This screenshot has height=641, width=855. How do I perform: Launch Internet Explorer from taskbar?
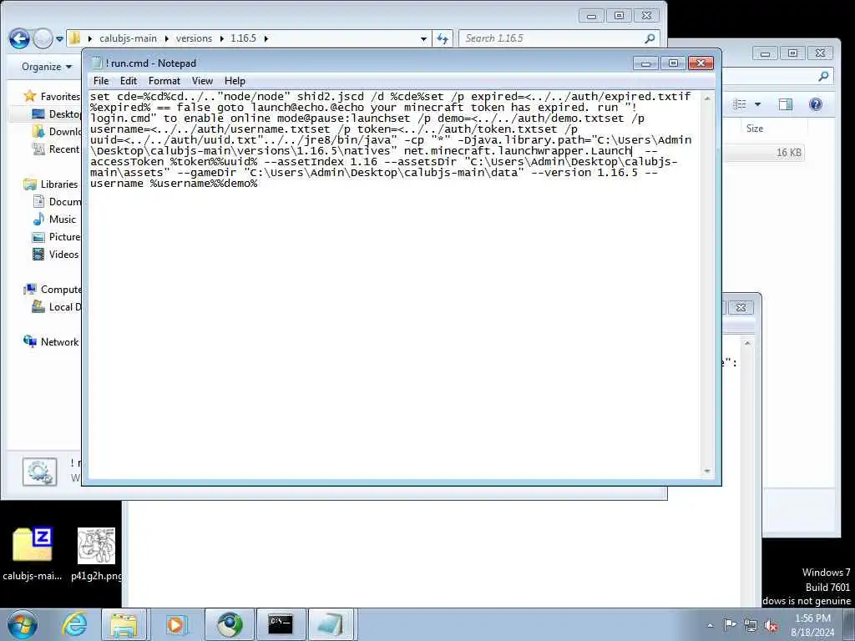(74, 624)
